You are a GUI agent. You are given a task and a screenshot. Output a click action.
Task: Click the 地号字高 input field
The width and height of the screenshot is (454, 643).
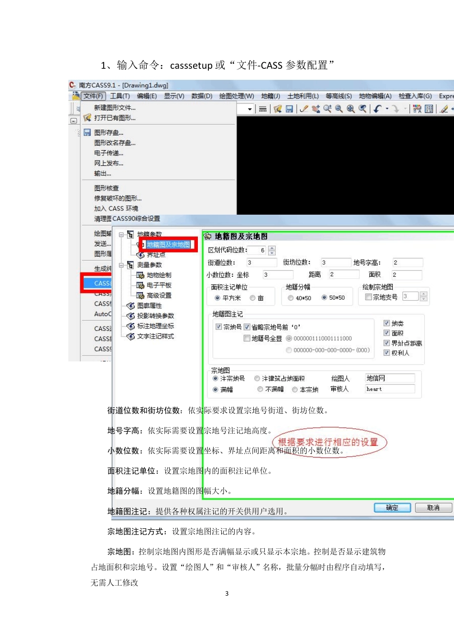point(407,262)
